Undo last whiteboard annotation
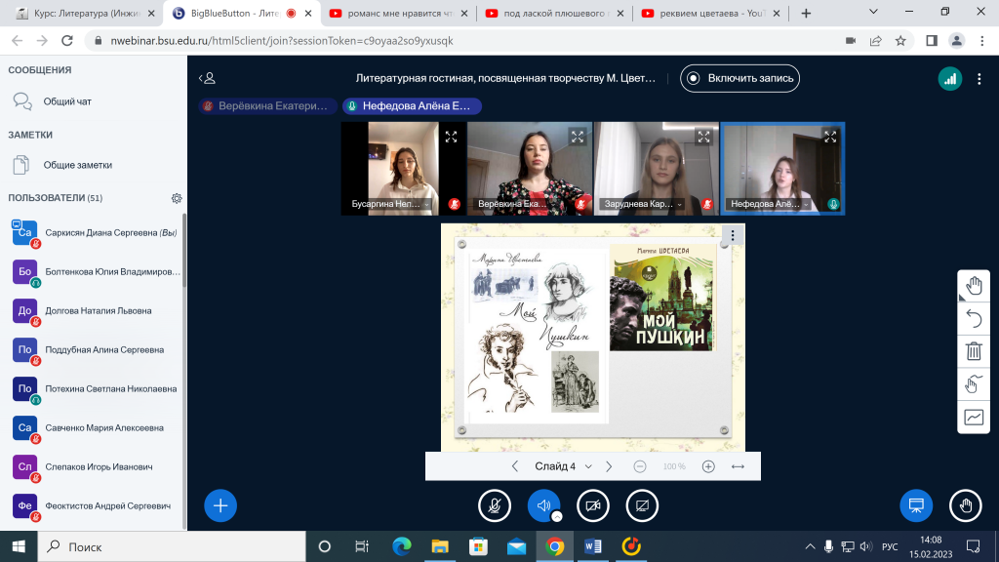The image size is (999, 562). [974, 319]
